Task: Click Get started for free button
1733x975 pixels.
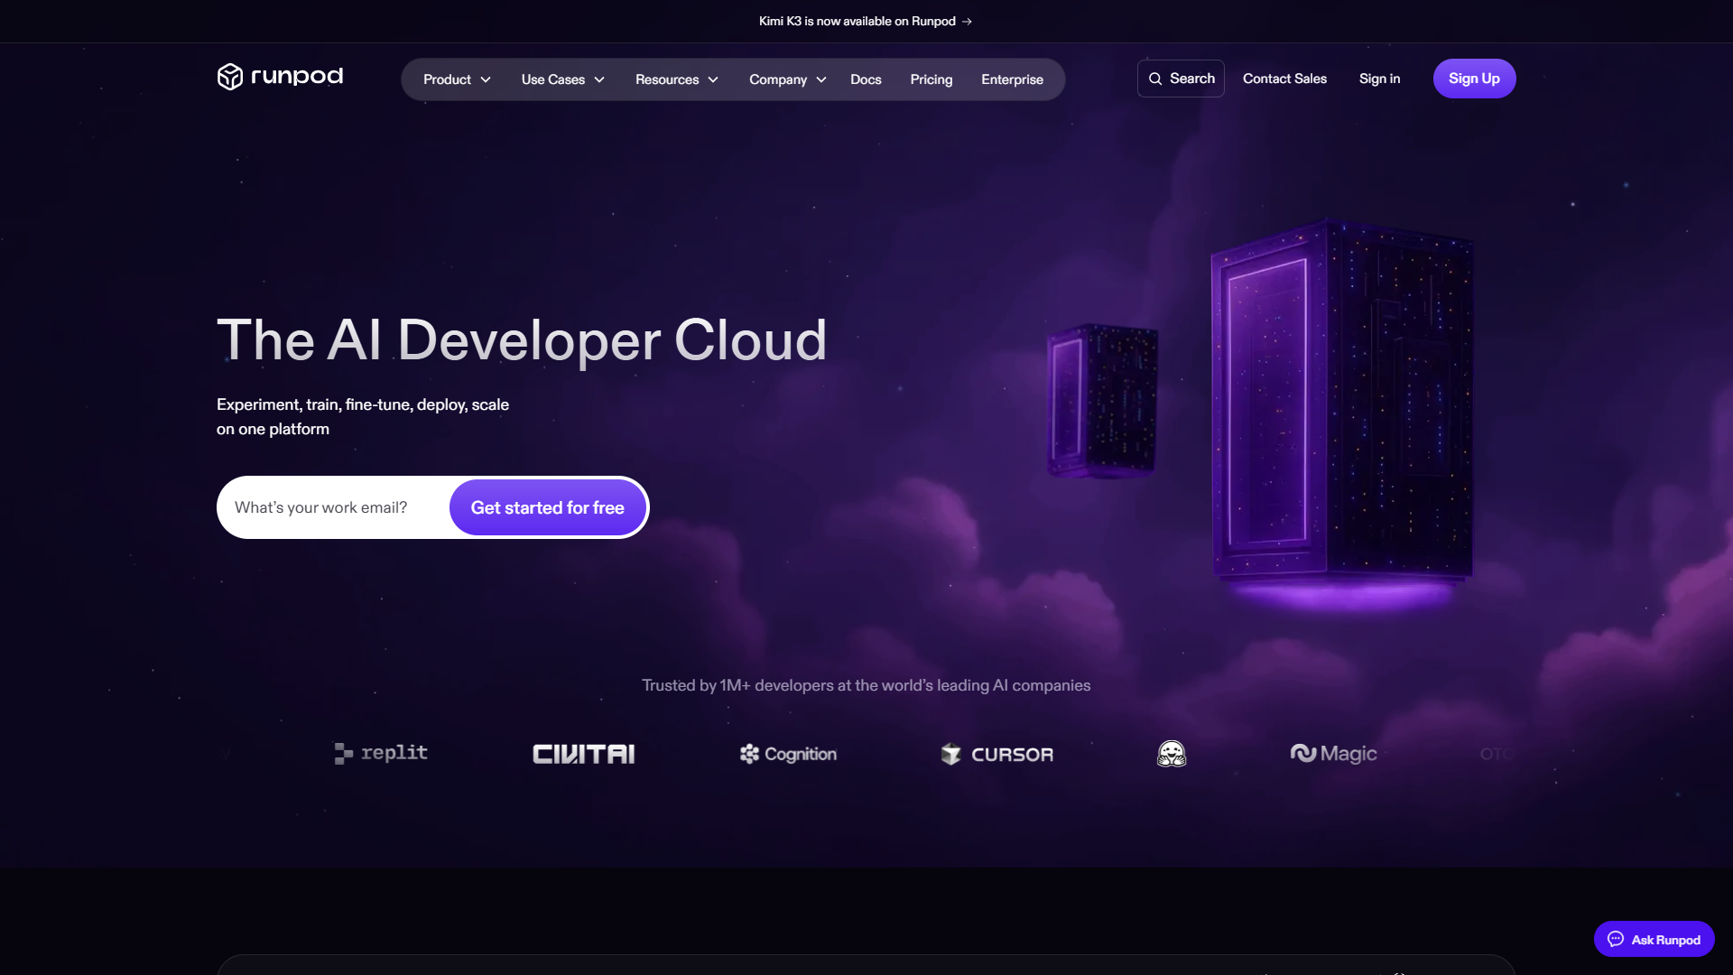Action: pyautogui.click(x=548, y=507)
